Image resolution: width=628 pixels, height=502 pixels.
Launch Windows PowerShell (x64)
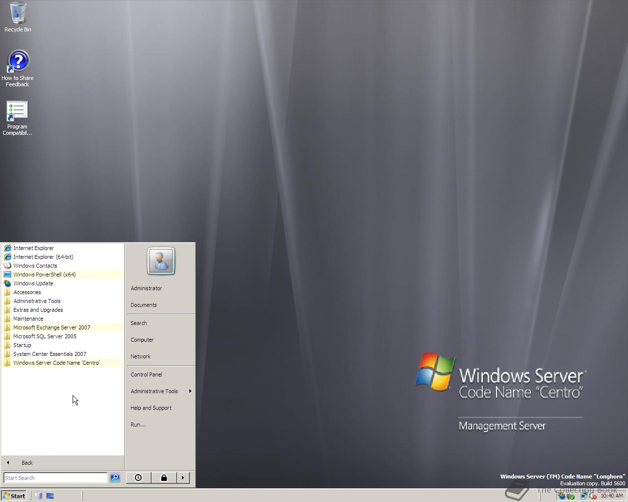[63, 275]
